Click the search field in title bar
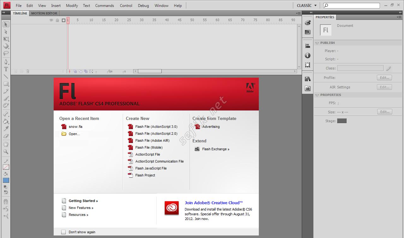 352,5
